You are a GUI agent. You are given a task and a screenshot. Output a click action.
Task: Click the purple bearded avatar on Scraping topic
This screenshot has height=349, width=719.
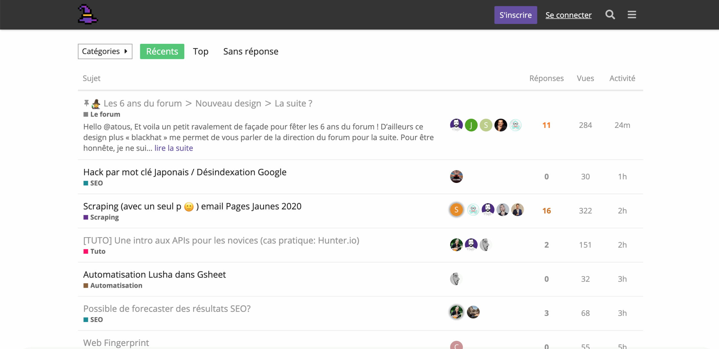[488, 210]
